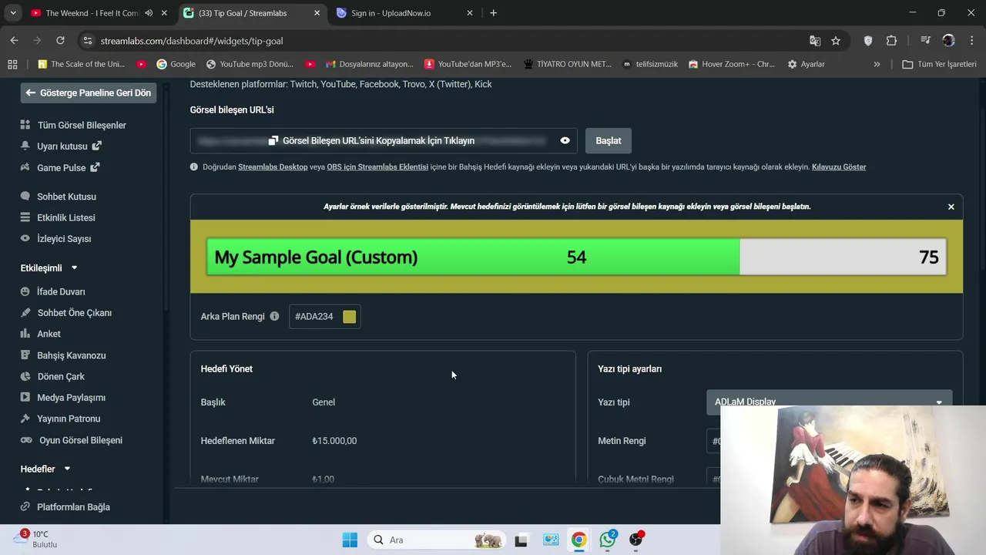Click background color swatch #ADA234
986x555 pixels.
350,317
